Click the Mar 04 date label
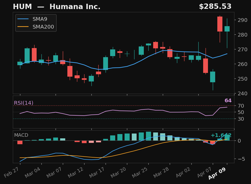Viewport: 251px width, 184px height. [33, 173]
